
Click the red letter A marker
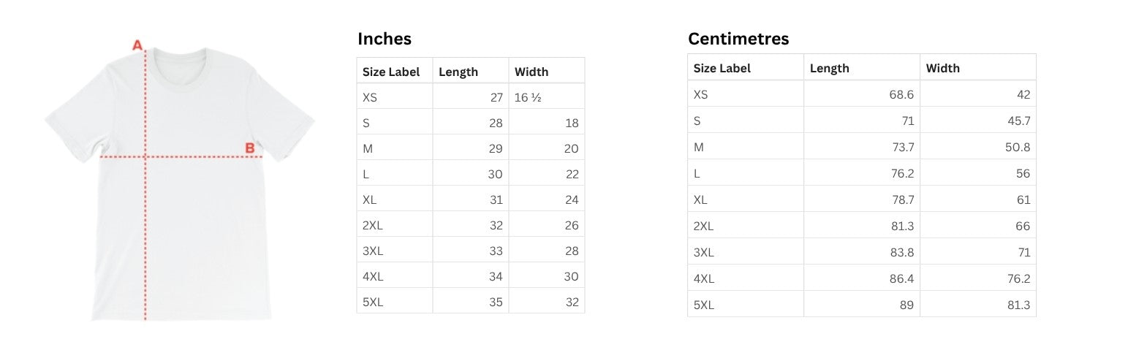tap(137, 46)
